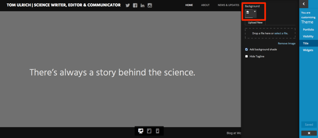
Task: Check the Hide Tagline box
Action: pos(247,56)
